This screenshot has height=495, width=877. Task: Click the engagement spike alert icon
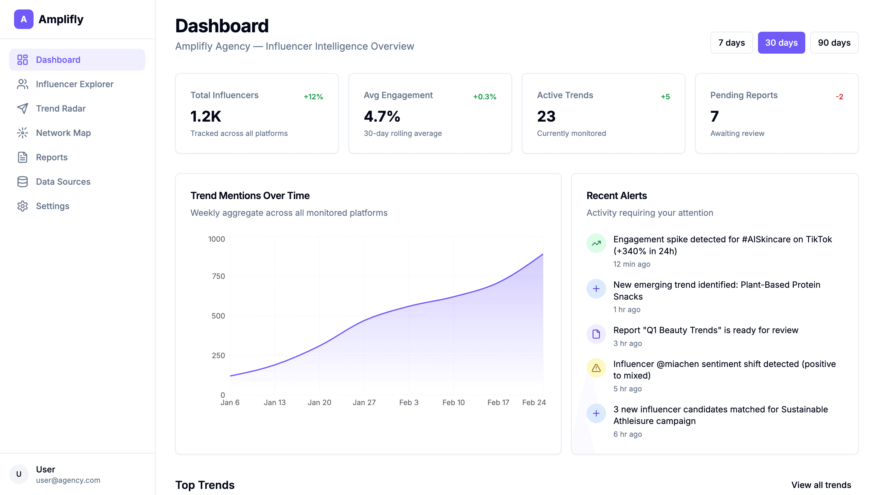click(x=596, y=243)
